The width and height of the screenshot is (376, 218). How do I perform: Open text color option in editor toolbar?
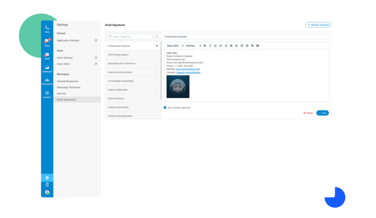[x=226, y=45]
